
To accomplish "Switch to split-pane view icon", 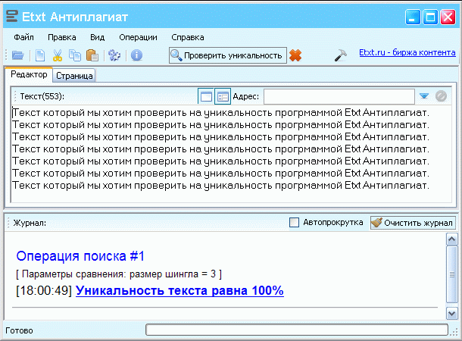I will [223, 96].
